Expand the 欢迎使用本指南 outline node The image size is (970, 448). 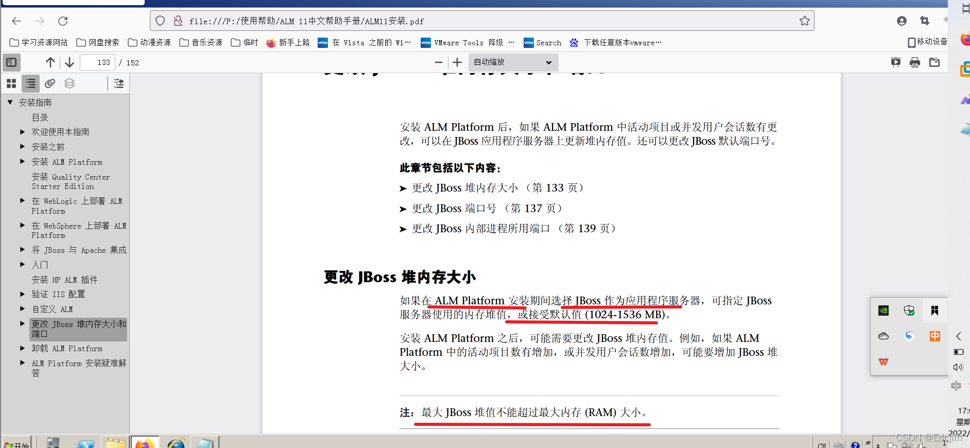tap(22, 132)
